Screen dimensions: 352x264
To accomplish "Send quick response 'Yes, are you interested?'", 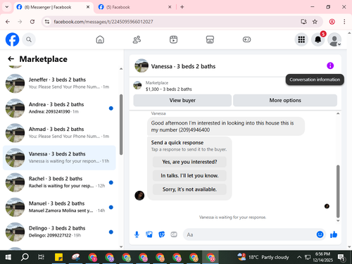I will click(x=189, y=162).
